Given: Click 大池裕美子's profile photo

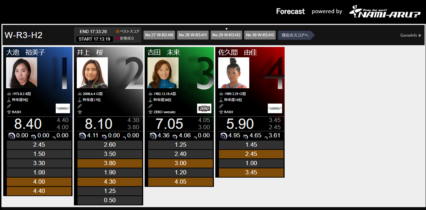Looking at the screenshot, I should click(21, 72).
